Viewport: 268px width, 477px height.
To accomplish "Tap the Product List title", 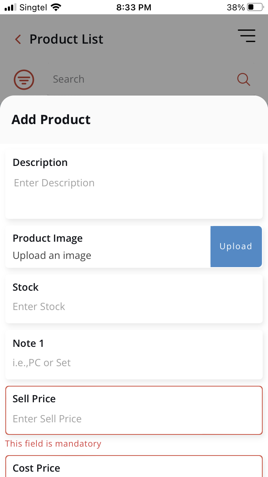I will click(x=66, y=39).
